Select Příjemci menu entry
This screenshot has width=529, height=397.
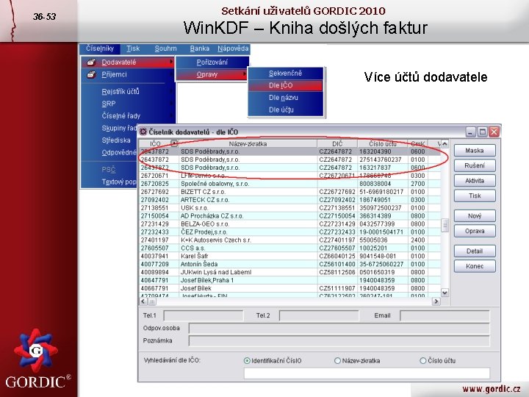[x=128, y=74]
